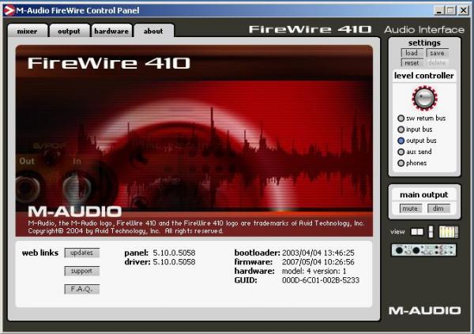Image resolution: width=474 pixels, height=334 pixels.
Task: Click the M-Audio logo in the title bar
Action: (x=9, y=9)
